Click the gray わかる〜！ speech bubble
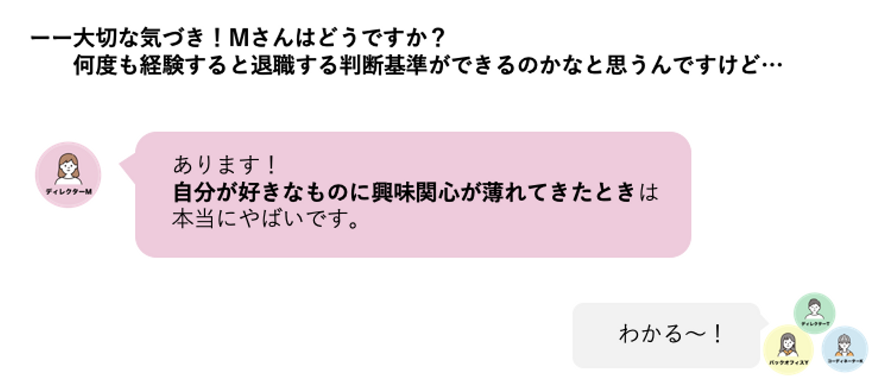Screen dimensions: 883x384 [x=666, y=335]
